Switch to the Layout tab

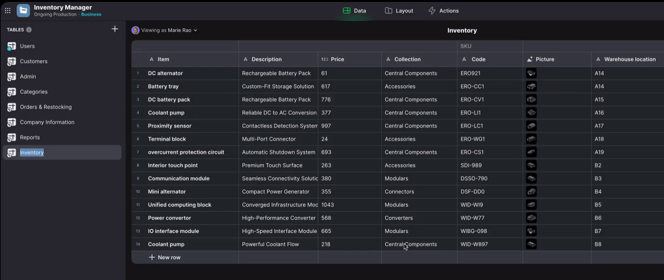[x=399, y=10]
